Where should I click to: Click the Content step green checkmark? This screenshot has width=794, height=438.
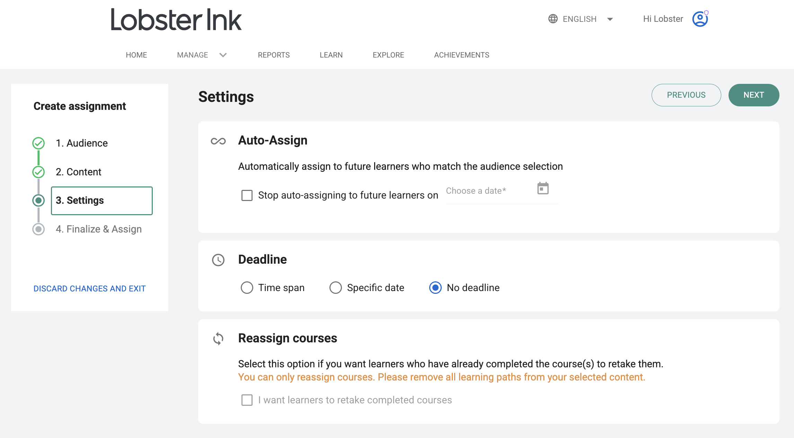point(38,172)
